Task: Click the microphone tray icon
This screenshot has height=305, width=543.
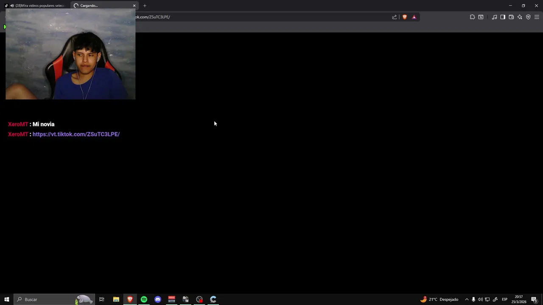Action: 473,299
